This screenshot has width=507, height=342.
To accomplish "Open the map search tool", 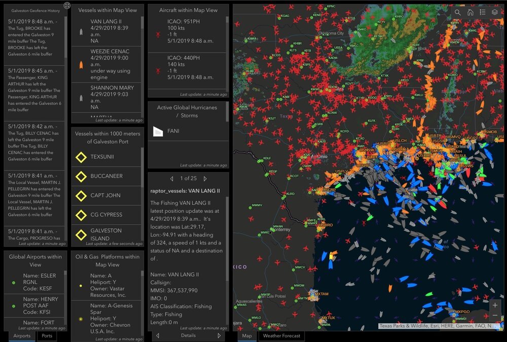I will point(458,12).
